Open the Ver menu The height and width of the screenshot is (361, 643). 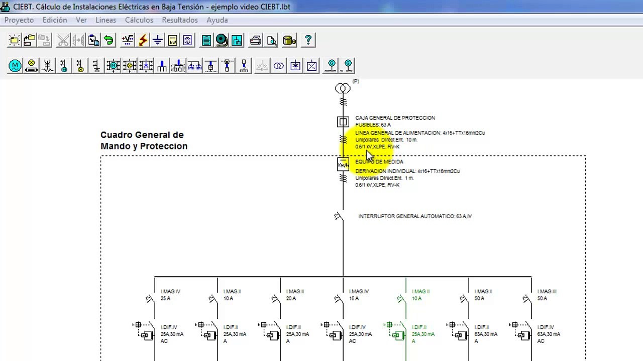pyautogui.click(x=81, y=20)
